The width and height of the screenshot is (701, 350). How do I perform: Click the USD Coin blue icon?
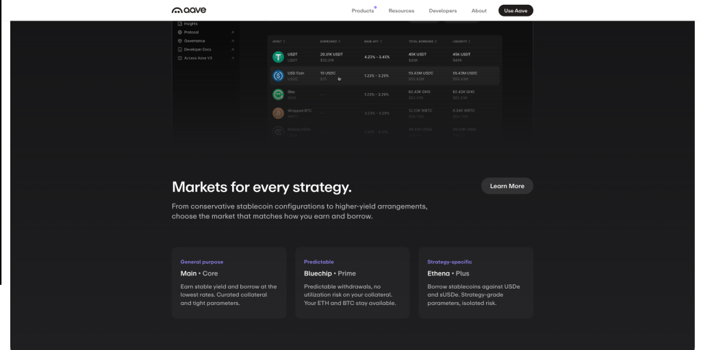(x=278, y=76)
